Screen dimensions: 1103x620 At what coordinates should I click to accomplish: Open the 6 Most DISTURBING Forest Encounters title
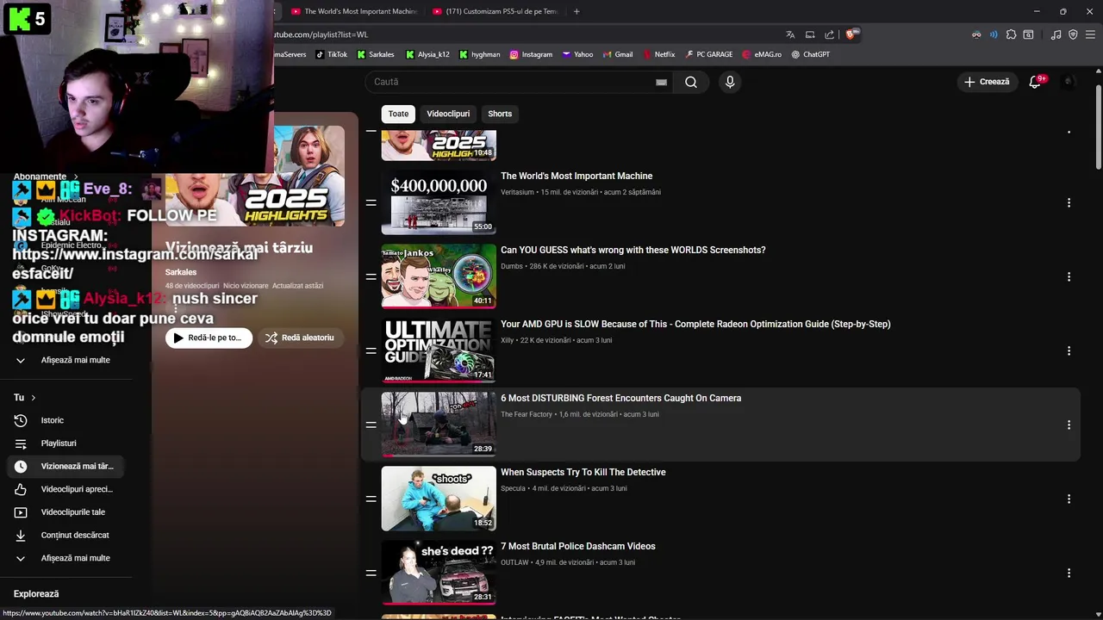tap(620, 398)
